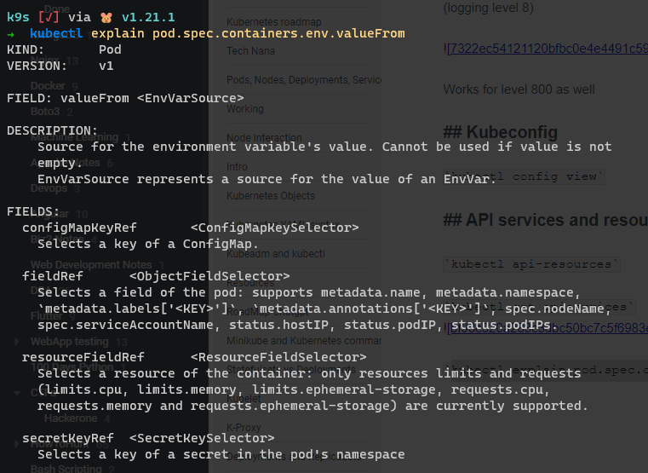Open the 100 Days Python notebook
This screenshot has width=648, height=473.
point(72,367)
